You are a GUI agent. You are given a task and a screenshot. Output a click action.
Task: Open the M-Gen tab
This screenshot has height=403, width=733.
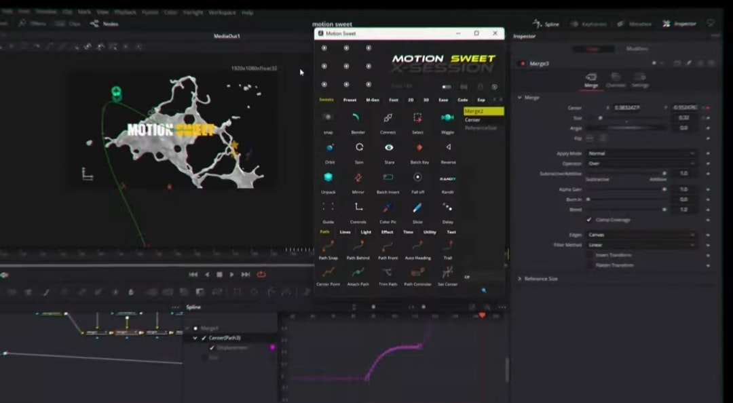(x=373, y=100)
